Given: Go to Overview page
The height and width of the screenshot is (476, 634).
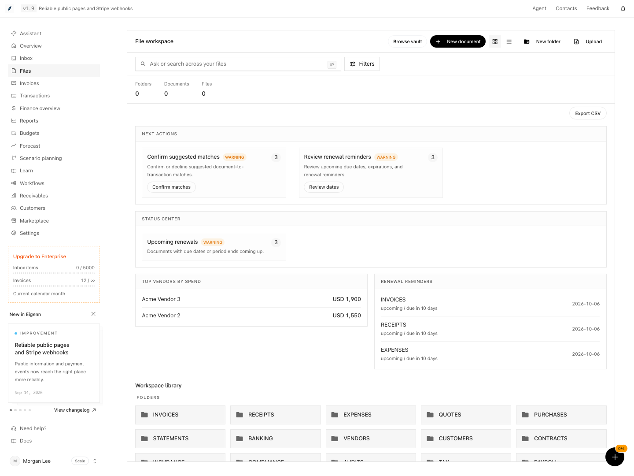Looking at the screenshot, I should click(54, 46).
